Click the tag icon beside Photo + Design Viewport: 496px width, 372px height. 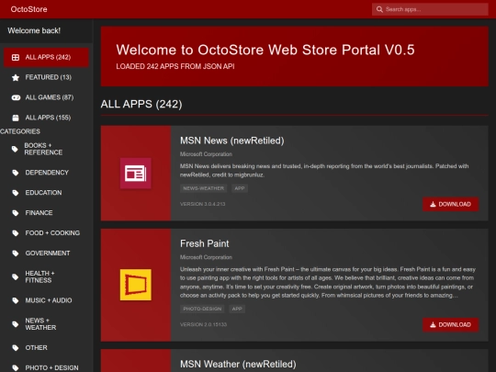coord(16,368)
